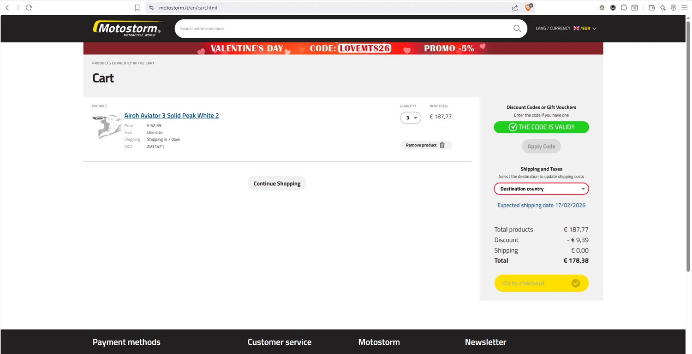Go forward in browser history
Viewport: 692px width, 354px height.
[x=18, y=7]
